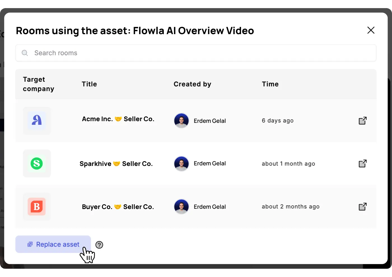Open the Acme Inc. room external link icon

coord(363,121)
